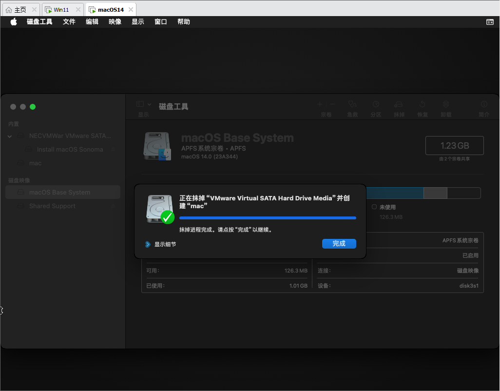Click the 完成 button
The width and height of the screenshot is (500, 391).
pyautogui.click(x=339, y=244)
